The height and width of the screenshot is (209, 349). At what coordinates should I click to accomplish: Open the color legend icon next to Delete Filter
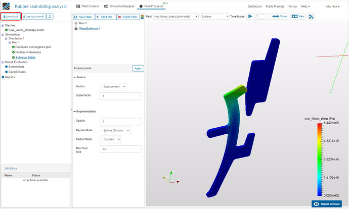142,17
